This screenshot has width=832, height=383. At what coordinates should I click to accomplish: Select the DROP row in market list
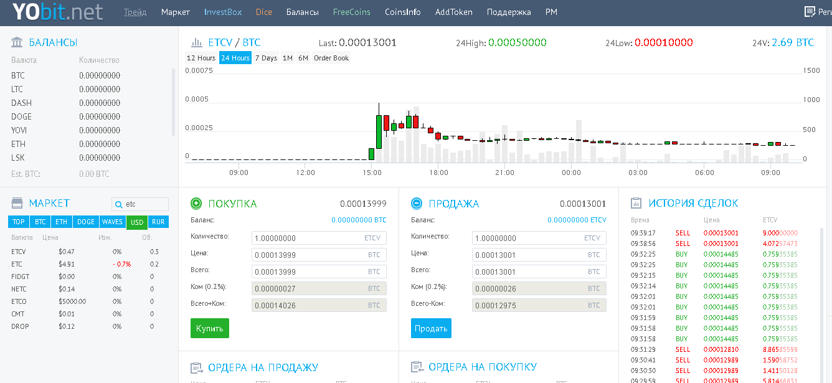click(88, 326)
